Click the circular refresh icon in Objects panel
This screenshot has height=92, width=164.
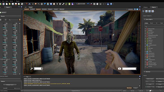pyautogui.click(x=149, y=11)
